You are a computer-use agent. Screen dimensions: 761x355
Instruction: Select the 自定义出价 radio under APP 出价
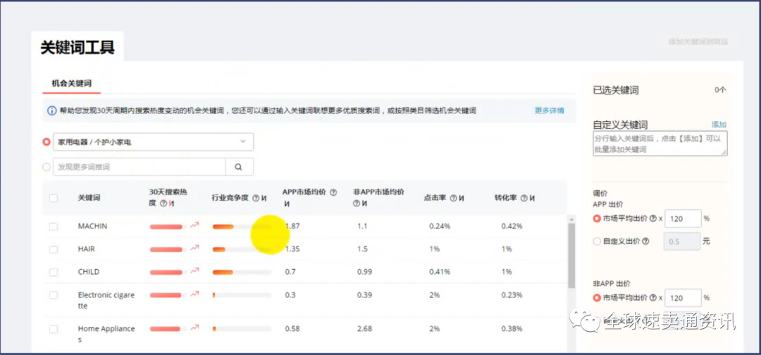click(597, 241)
